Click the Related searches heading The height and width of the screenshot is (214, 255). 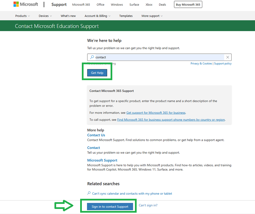pos(103,184)
